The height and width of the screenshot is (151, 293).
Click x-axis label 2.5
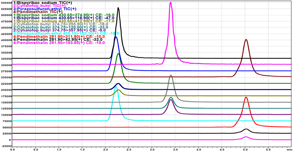[x=129, y=150]
